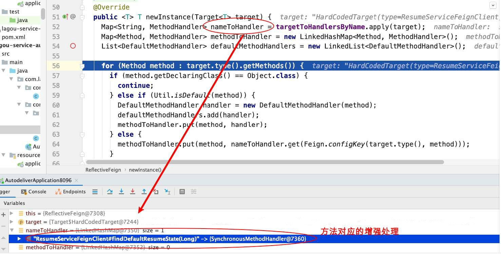This screenshot has width=501, height=254.
Task: Toggle the code fold marker on line 57
Action: pos(82,76)
